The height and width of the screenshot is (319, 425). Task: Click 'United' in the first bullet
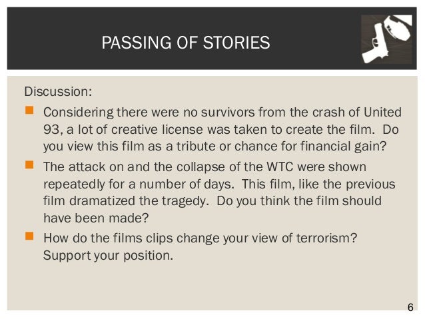coord(382,112)
